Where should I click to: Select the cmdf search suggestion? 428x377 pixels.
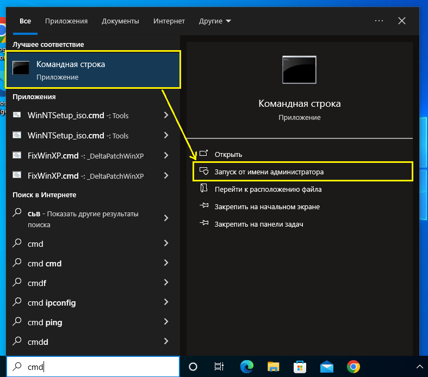click(x=37, y=283)
